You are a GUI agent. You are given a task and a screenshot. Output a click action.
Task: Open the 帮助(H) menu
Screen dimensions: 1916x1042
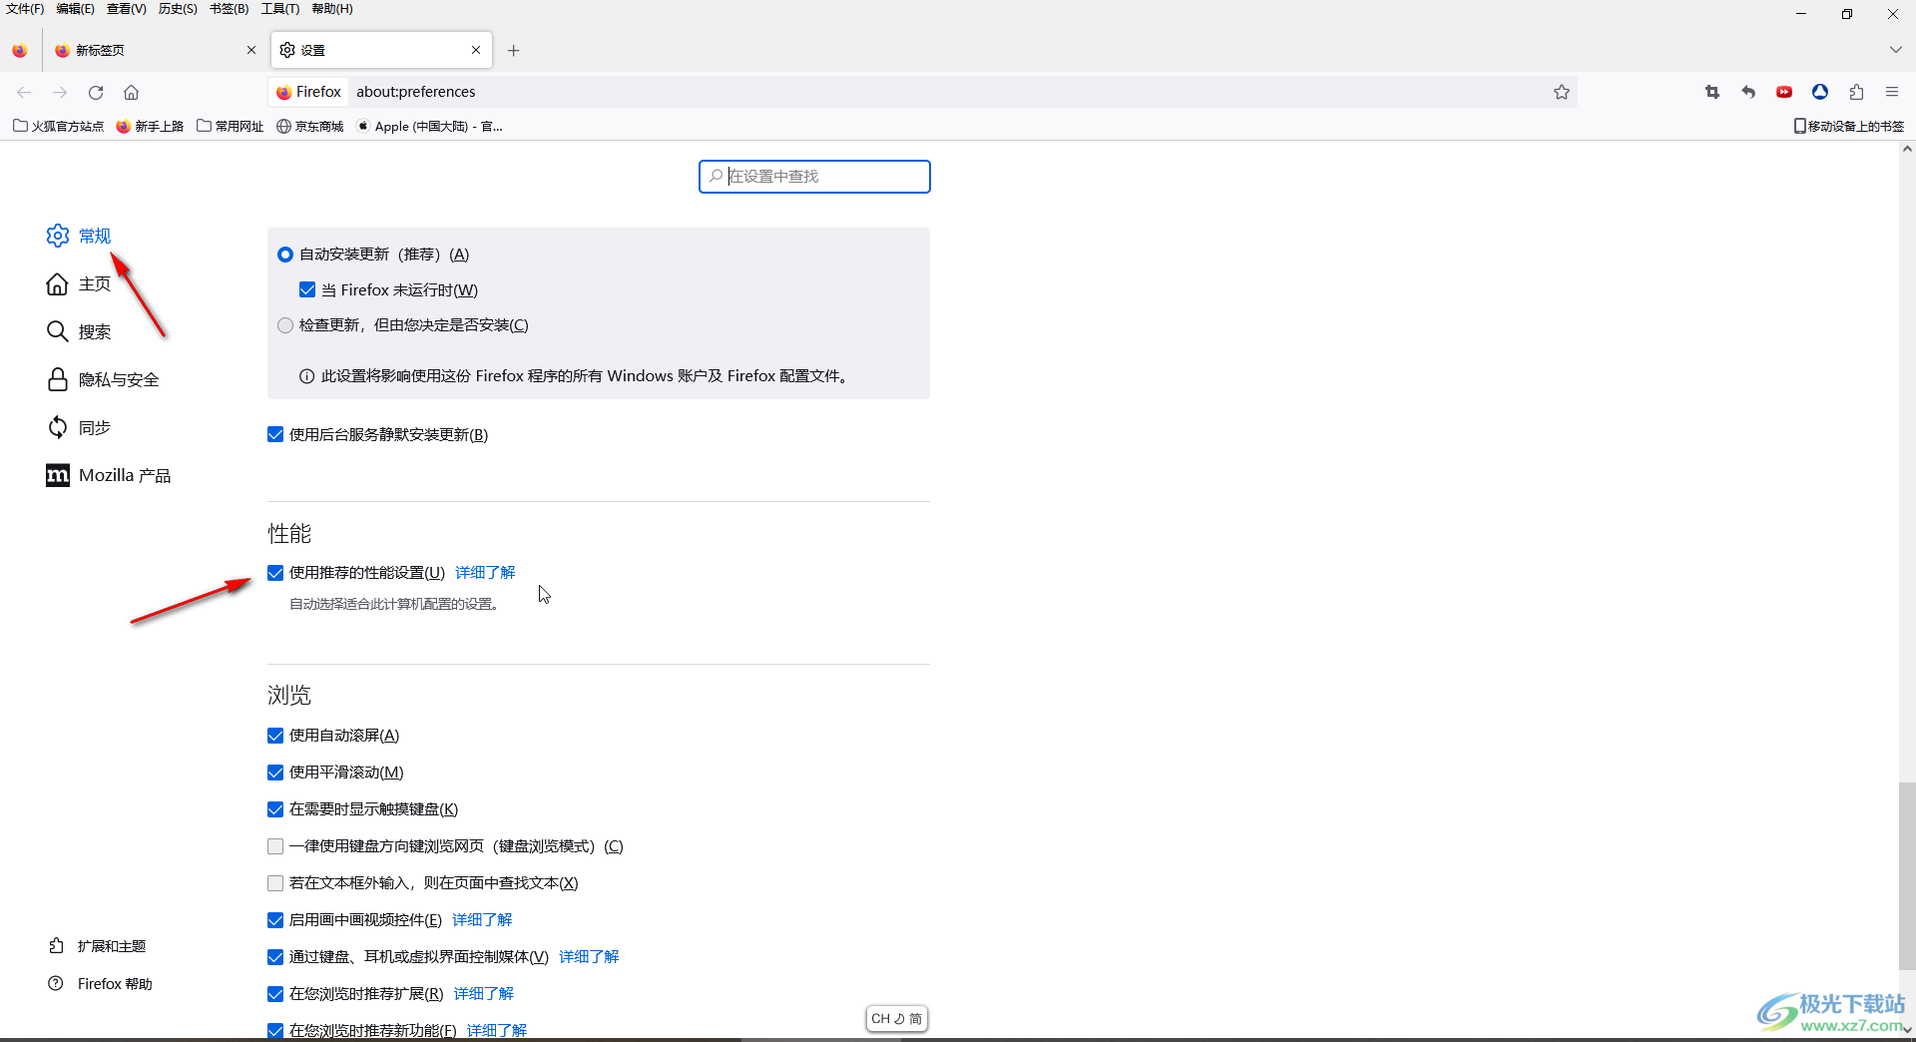(332, 9)
